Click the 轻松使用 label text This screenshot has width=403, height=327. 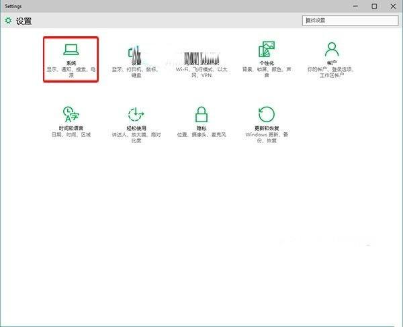tap(136, 128)
